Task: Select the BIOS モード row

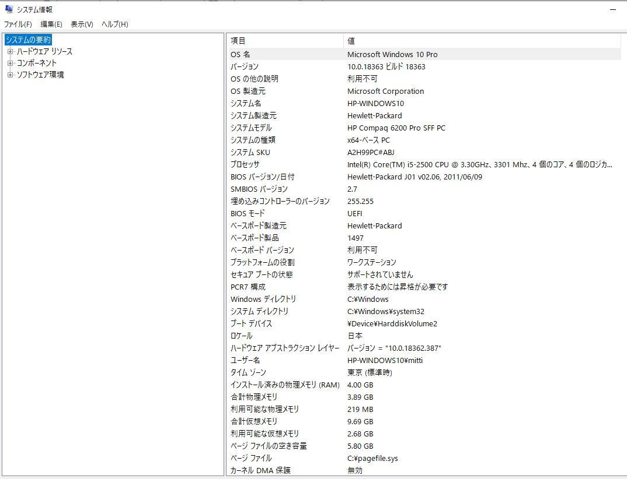Action: [x=248, y=213]
